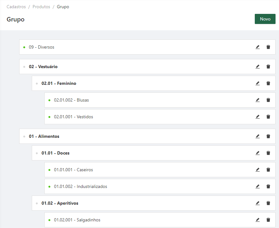Select the 09 - Diversos tree row
This screenshot has height=228, width=279.
click(x=147, y=47)
